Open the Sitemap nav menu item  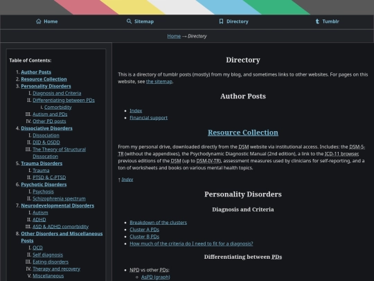[x=140, y=22]
